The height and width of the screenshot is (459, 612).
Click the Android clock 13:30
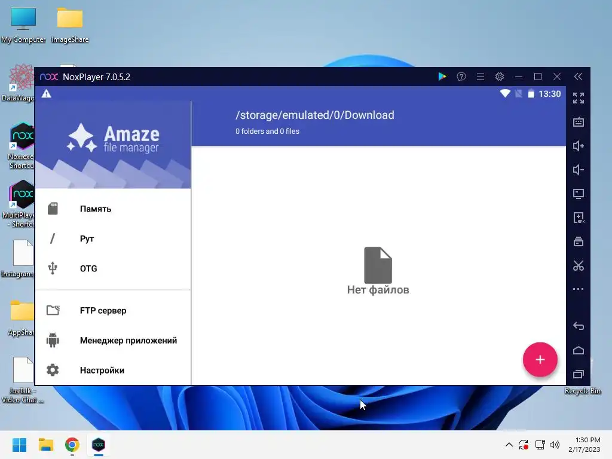click(x=550, y=94)
